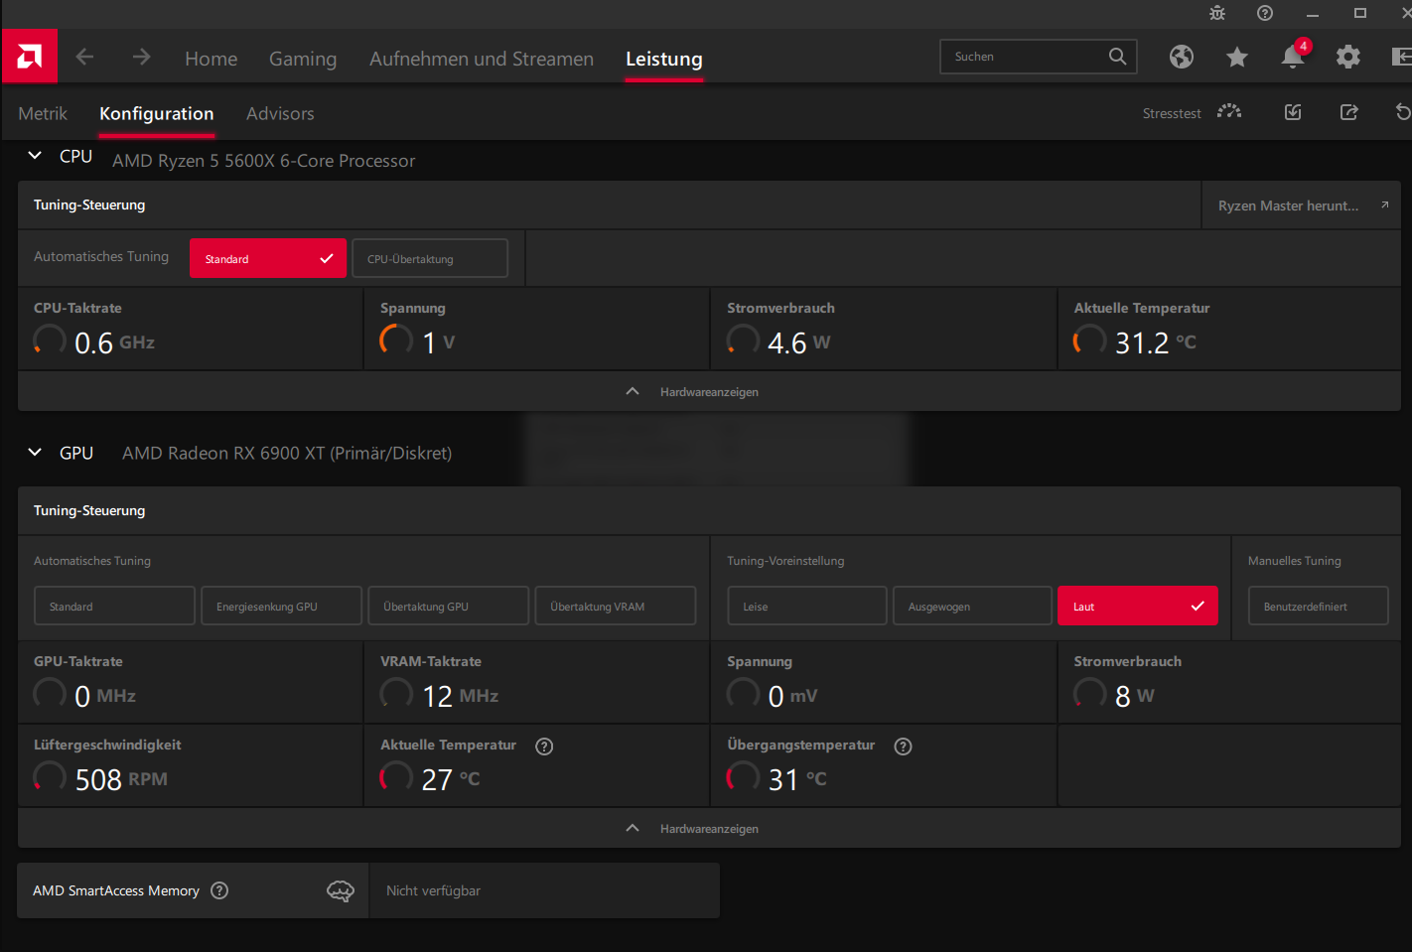Open the help question mark icon

[x=1265, y=13]
